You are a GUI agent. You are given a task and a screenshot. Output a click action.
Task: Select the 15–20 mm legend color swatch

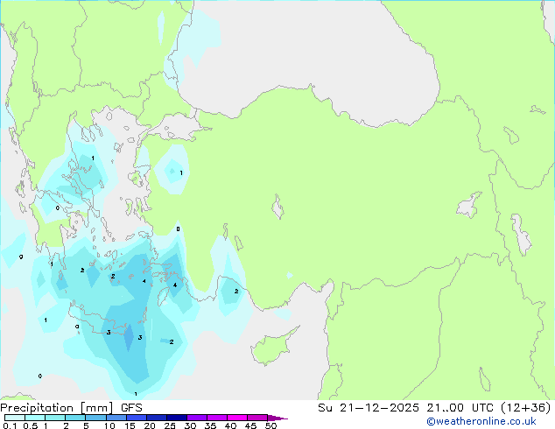pyautogui.click(x=136, y=418)
